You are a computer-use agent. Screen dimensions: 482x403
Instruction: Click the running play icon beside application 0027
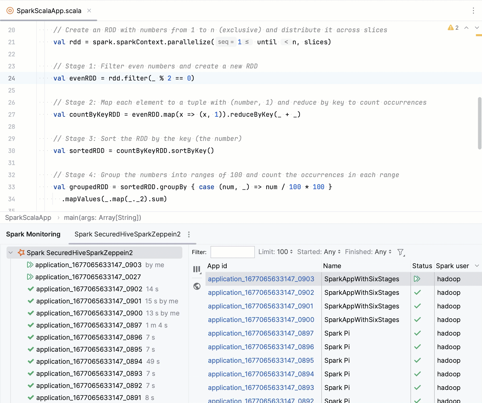[x=30, y=277]
